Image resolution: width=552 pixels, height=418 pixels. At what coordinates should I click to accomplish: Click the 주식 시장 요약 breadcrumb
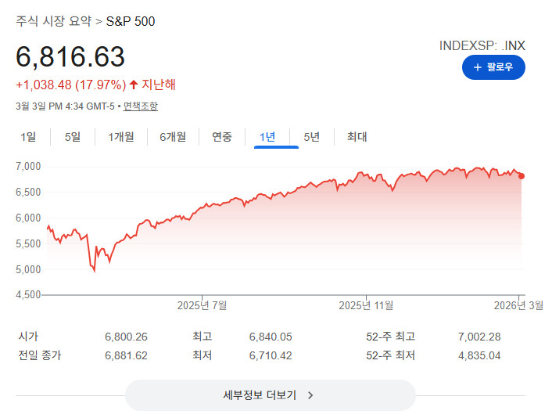pyautogui.click(x=53, y=21)
